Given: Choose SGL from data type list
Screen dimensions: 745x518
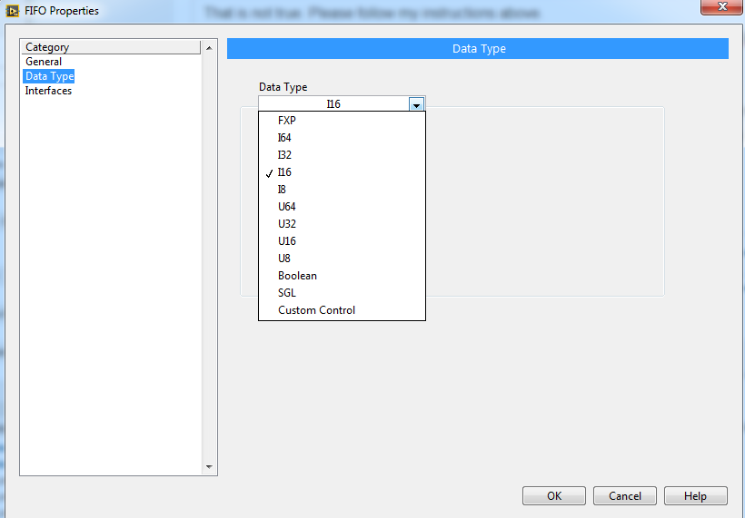Looking at the screenshot, I should pos(342,293).
